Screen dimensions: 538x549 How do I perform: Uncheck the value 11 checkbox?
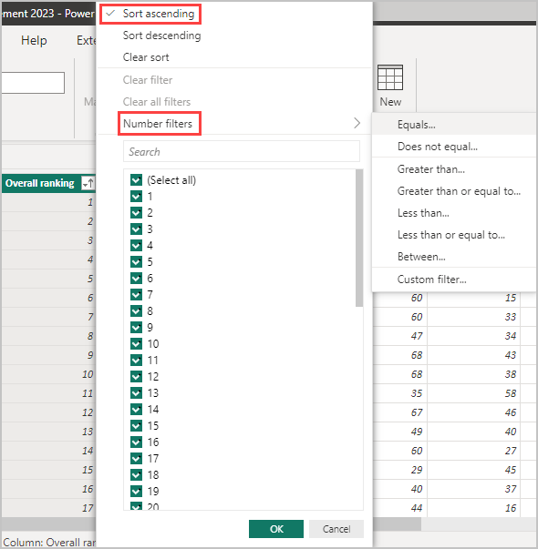click(x=136, y=361)
